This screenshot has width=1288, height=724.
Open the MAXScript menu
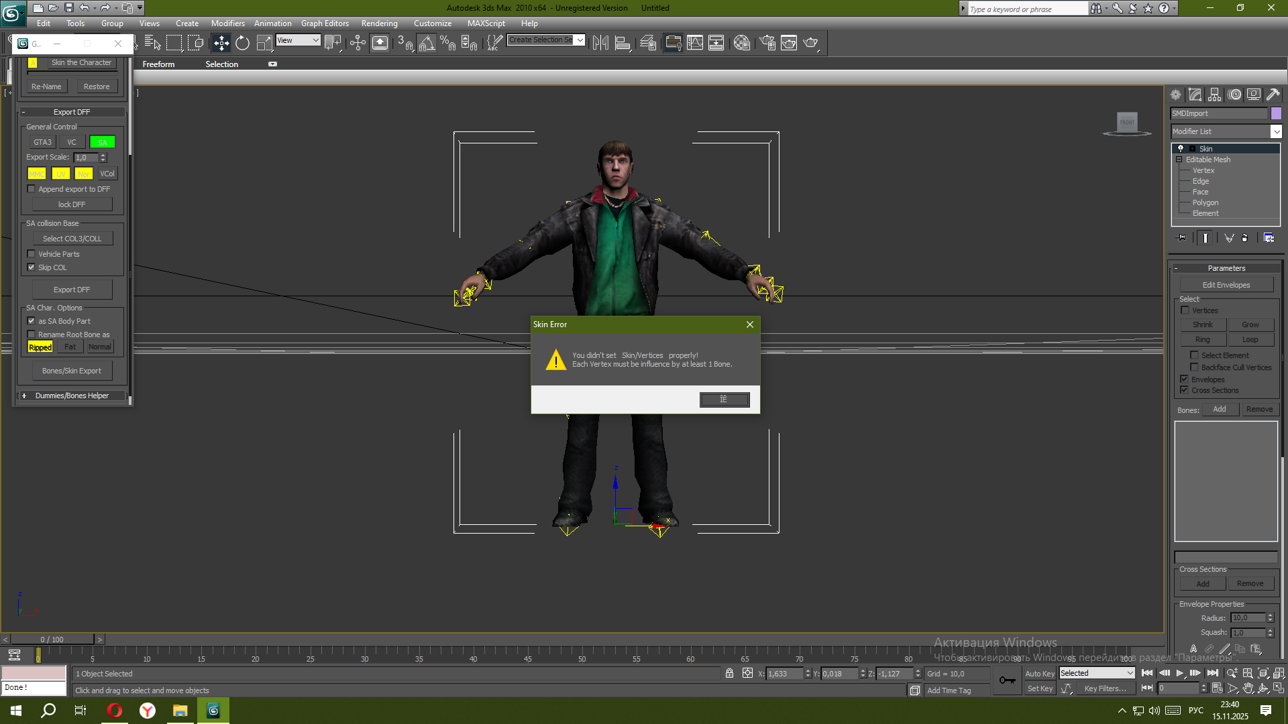pos(486,23)
